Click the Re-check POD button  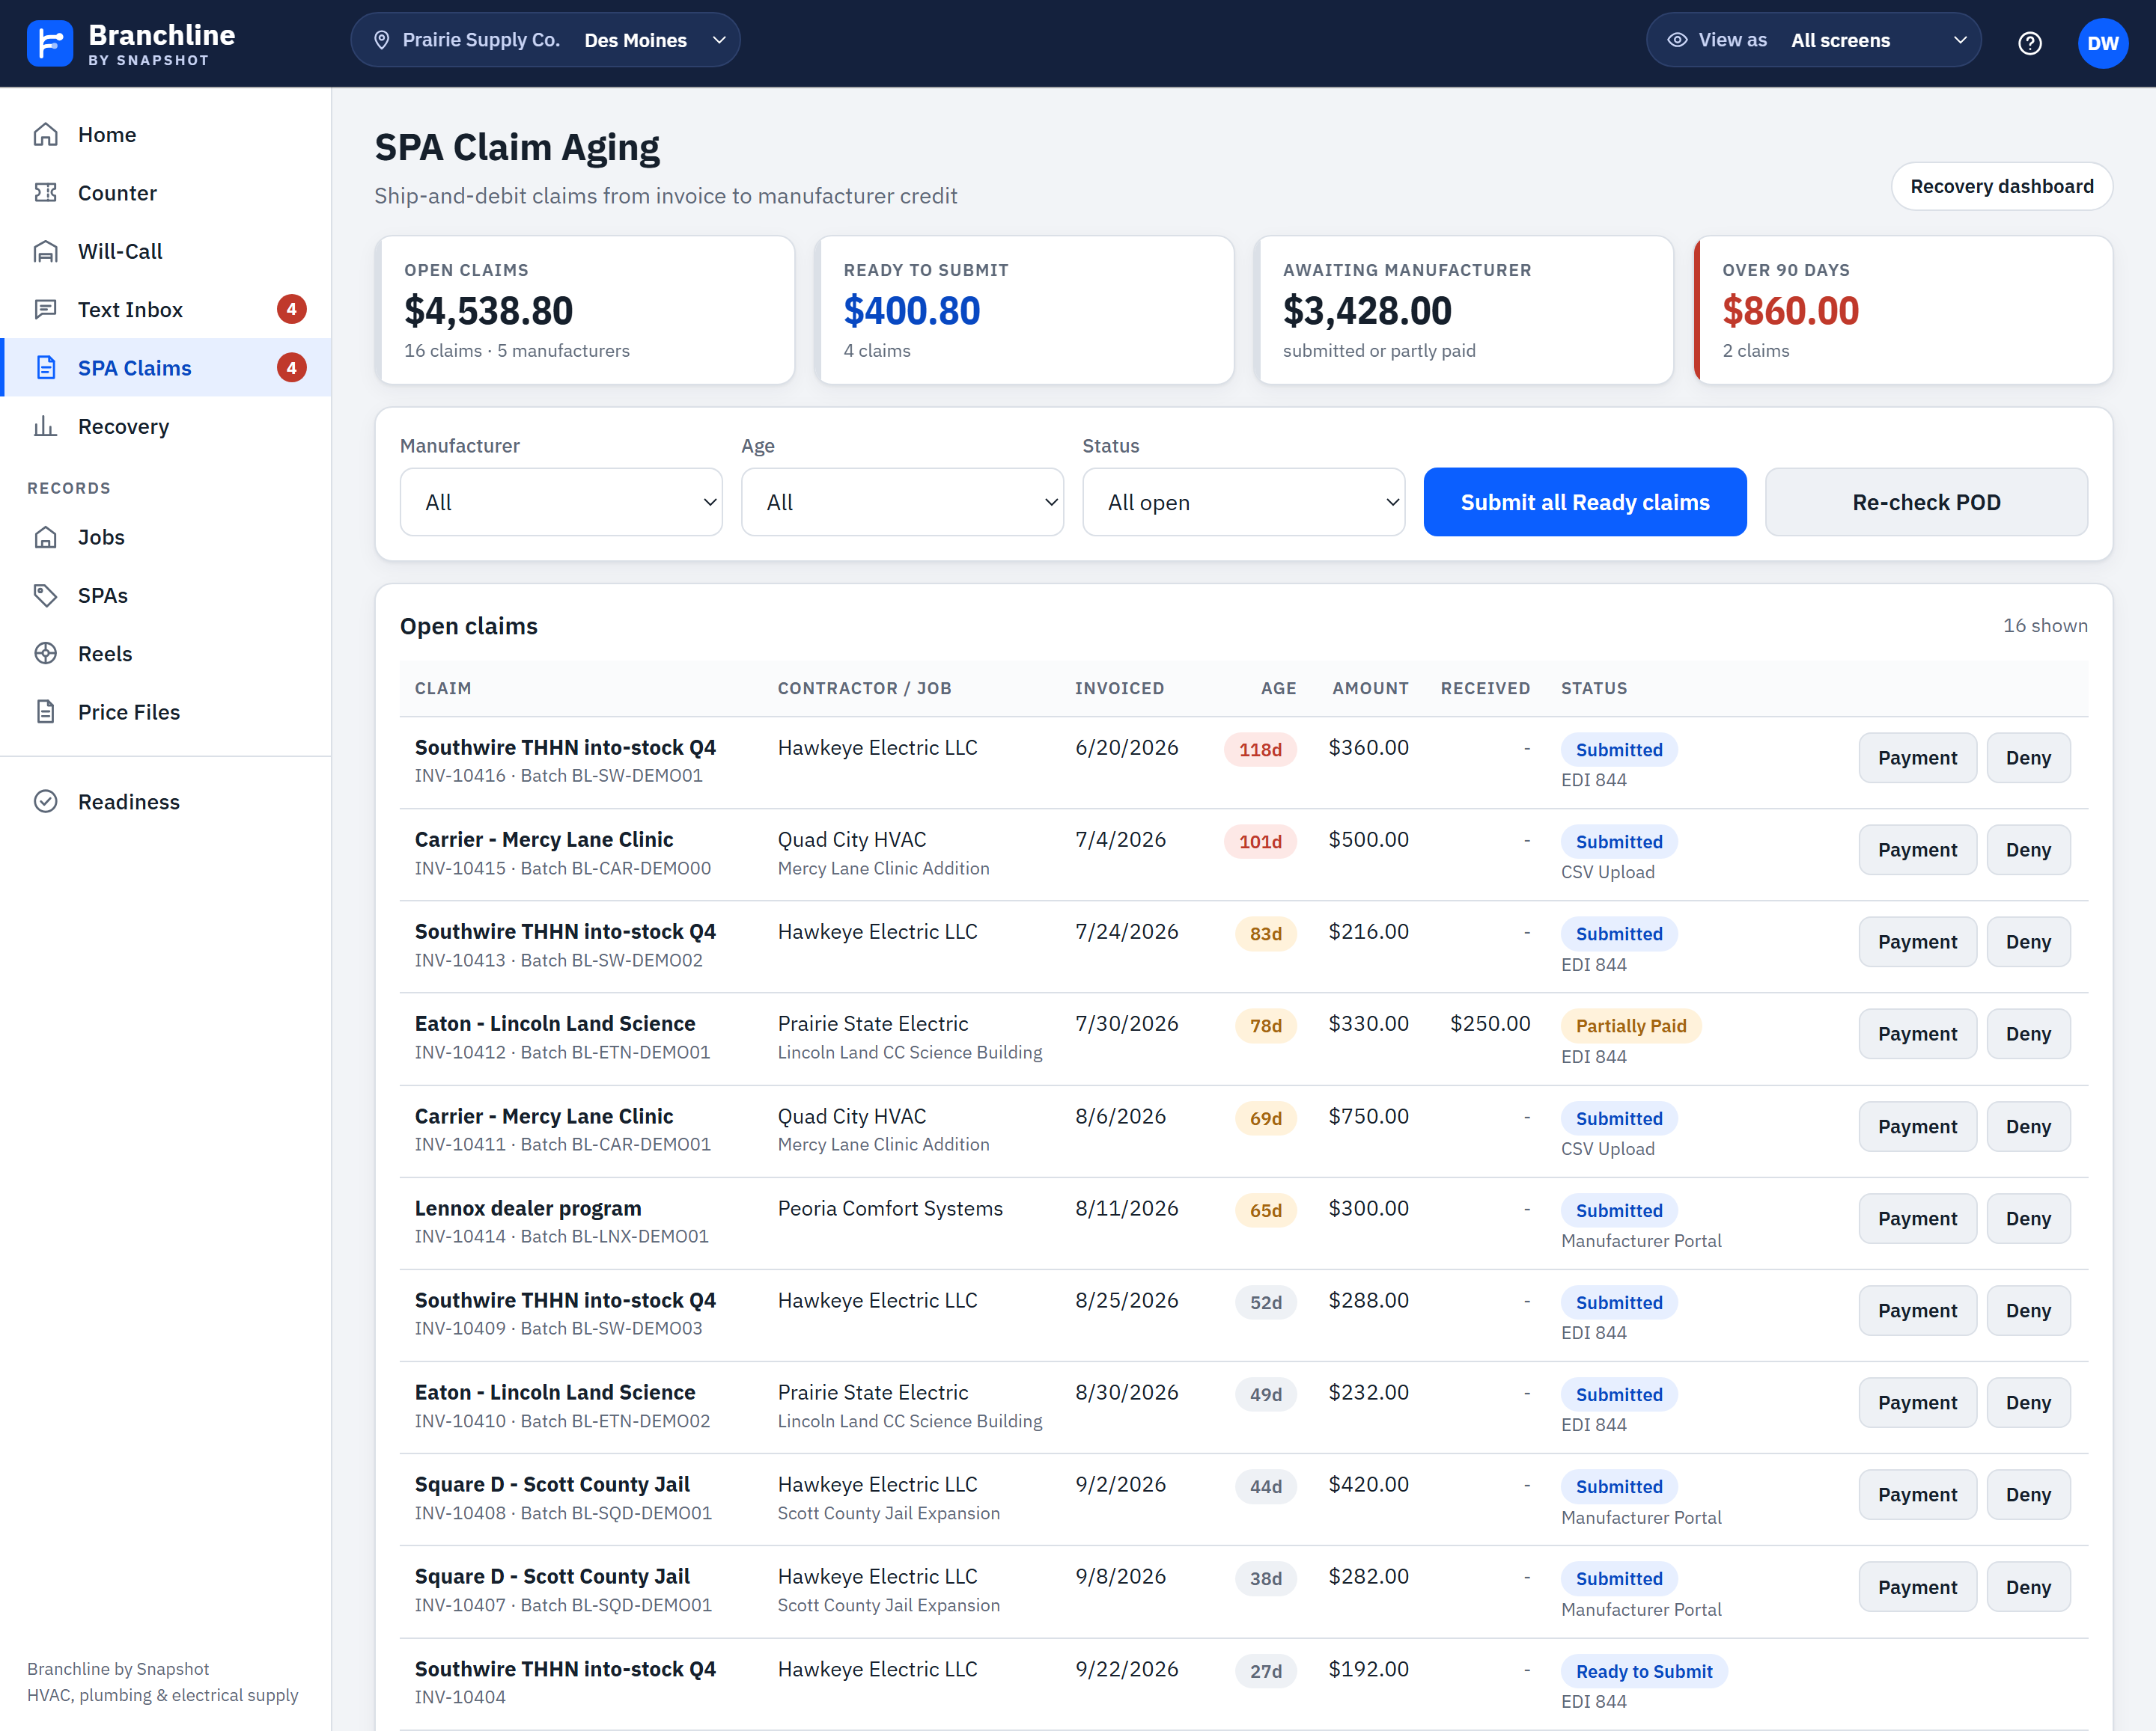[x=1926, y=502]
